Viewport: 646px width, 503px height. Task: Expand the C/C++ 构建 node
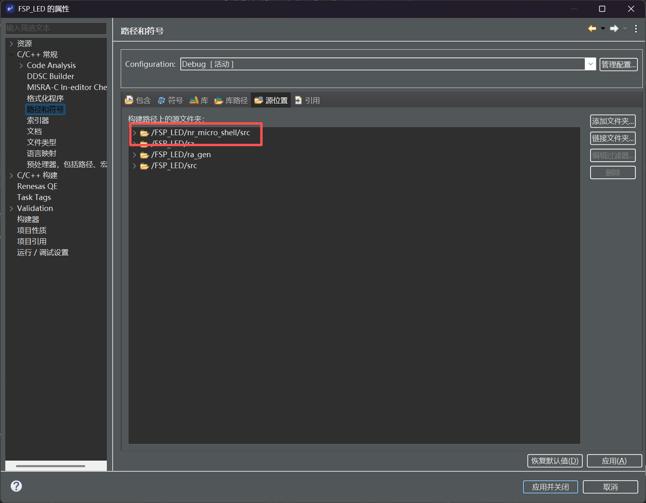pyautogui.click(x=11, y=176)
